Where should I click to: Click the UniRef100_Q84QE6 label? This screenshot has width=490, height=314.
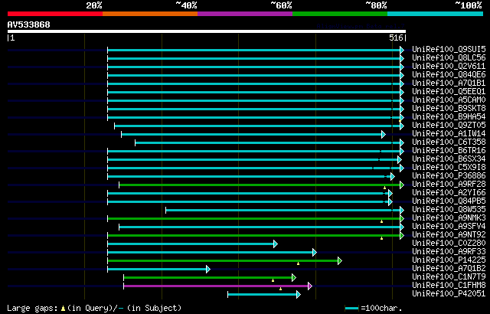(449, 75)
